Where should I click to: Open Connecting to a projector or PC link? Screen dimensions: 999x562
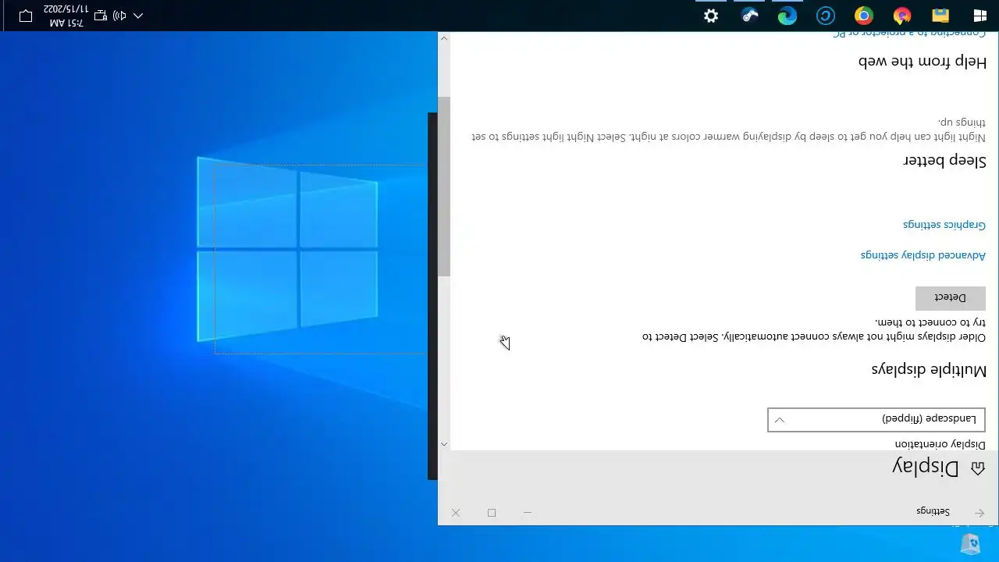(909, 34)
